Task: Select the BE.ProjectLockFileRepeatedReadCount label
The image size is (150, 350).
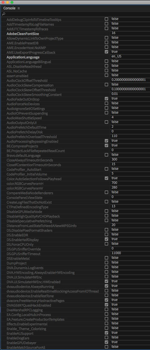Action: (x=36, y=151)
